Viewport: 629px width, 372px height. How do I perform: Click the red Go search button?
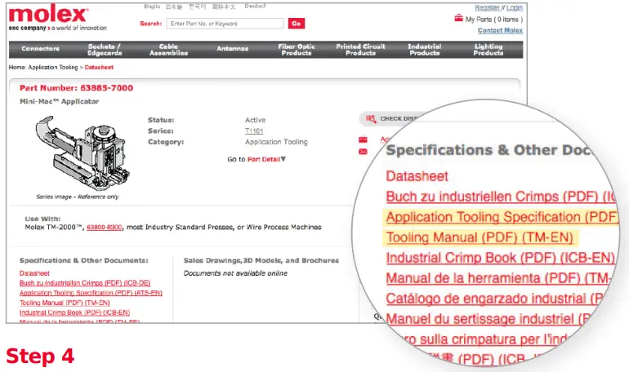tap(297, 24)
